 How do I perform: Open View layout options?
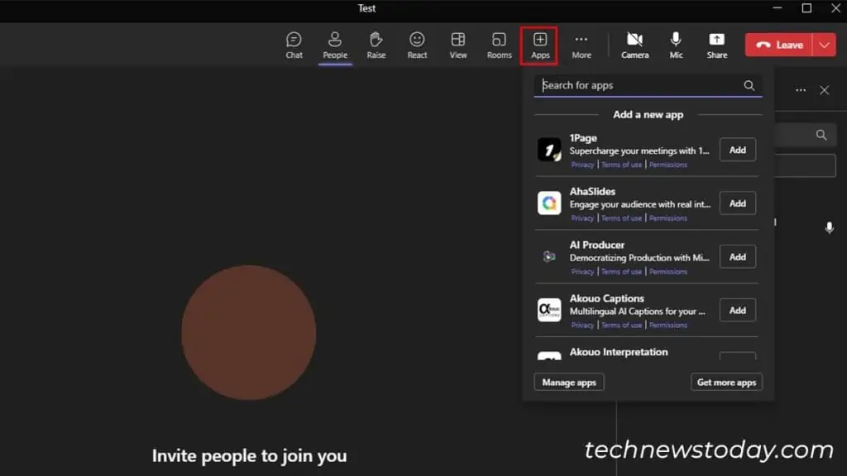[x=458, y=44]
